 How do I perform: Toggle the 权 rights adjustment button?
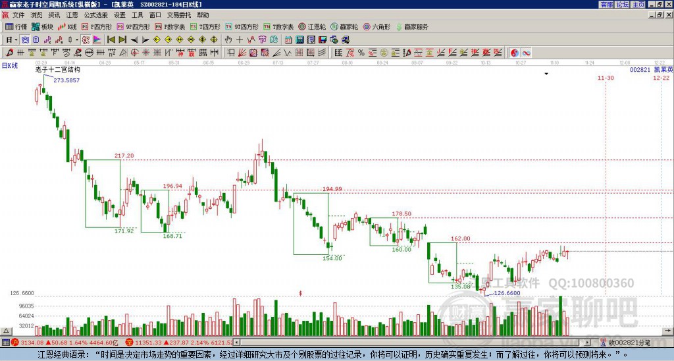pyautogui.click(x=86, y=40)
